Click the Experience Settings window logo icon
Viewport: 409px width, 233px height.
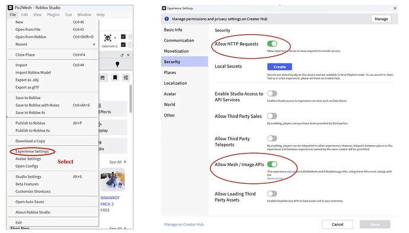point(164,8)
